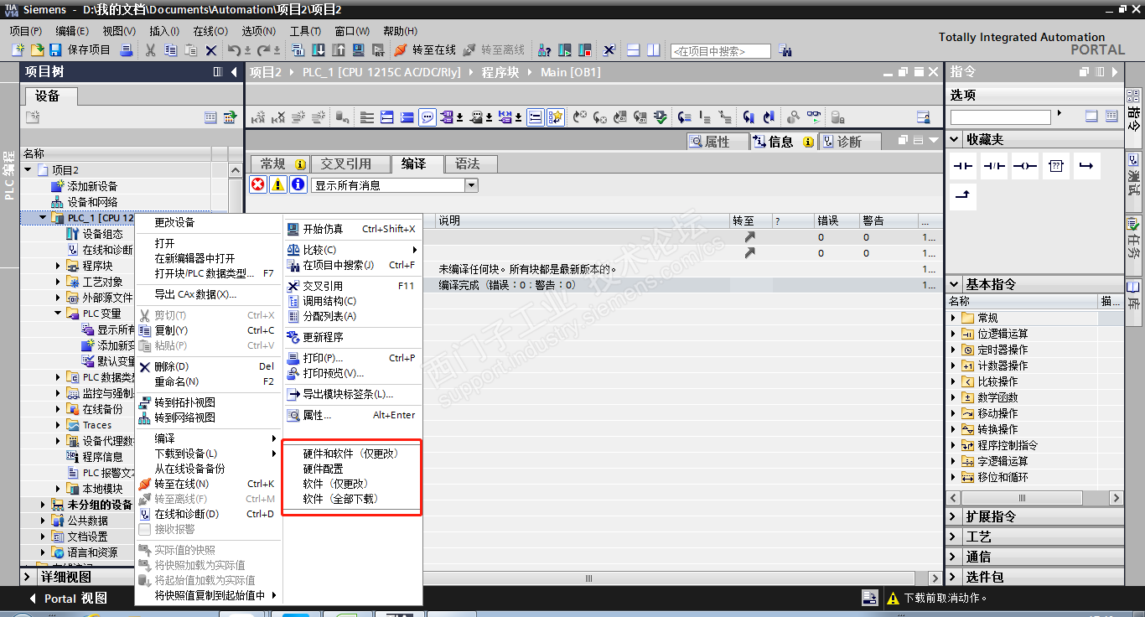Viewport: 1145px width, 617px height.
Task: Choose 删除(D) in the context menu
Action: point(208,366)
